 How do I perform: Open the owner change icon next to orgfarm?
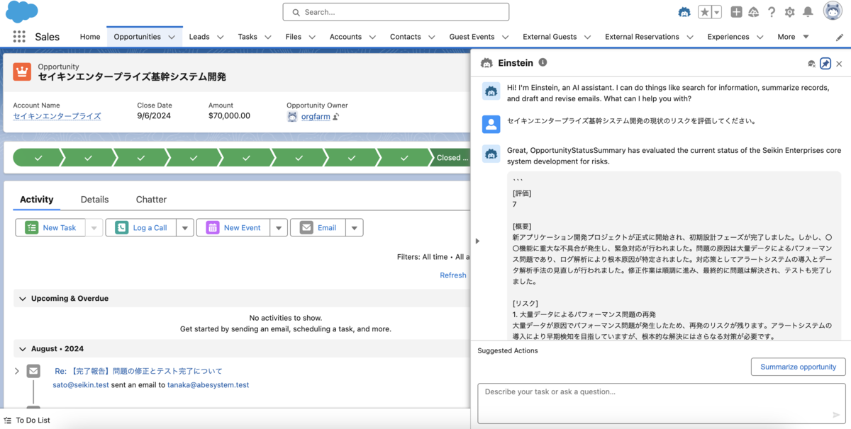pos(336,117)
